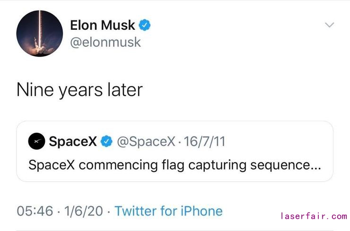This screenshot has height=231, width=350.
Task: Click the blue verified badge beside Elon Musk
Action: tap(145, 25)
